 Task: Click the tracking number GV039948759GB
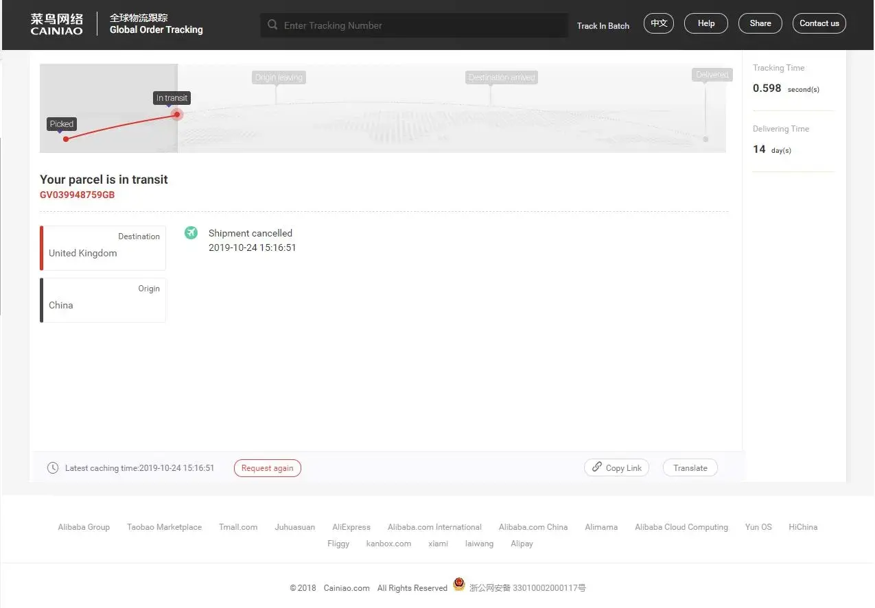click(x=78, y=195)
